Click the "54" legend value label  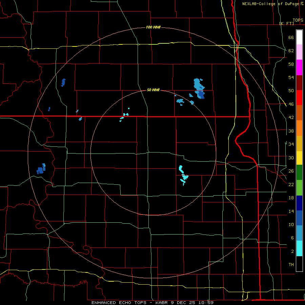pos(291,77)
